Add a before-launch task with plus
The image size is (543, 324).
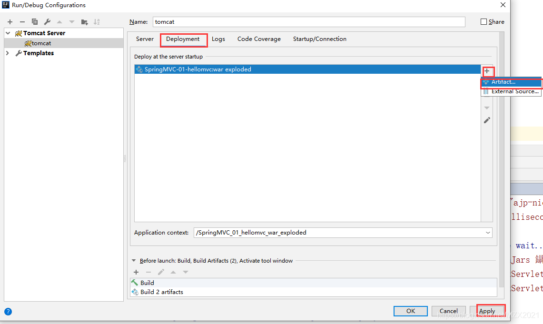pos(136,272)
